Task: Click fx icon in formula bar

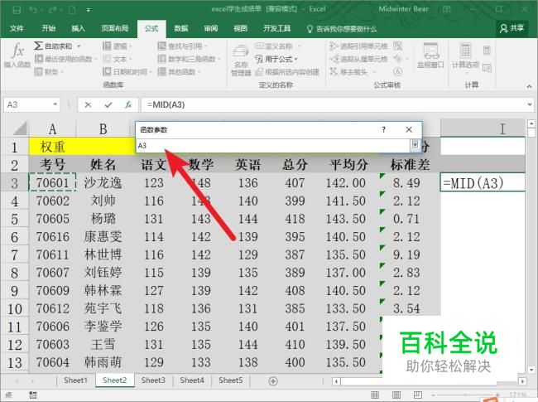Action: click(x=128, y=104)
